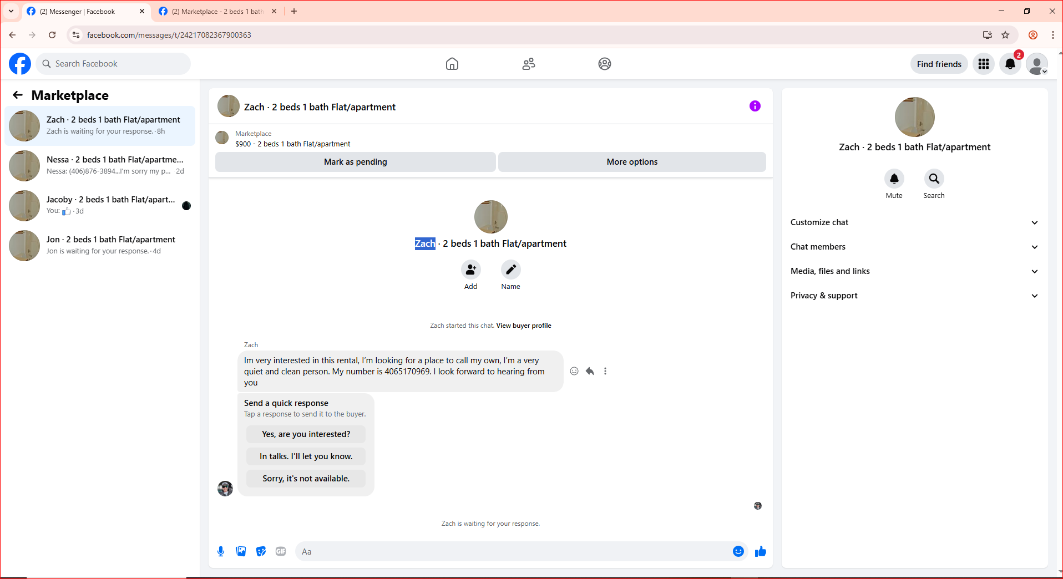Open the Facebook logo home link

tap(20, 64)
